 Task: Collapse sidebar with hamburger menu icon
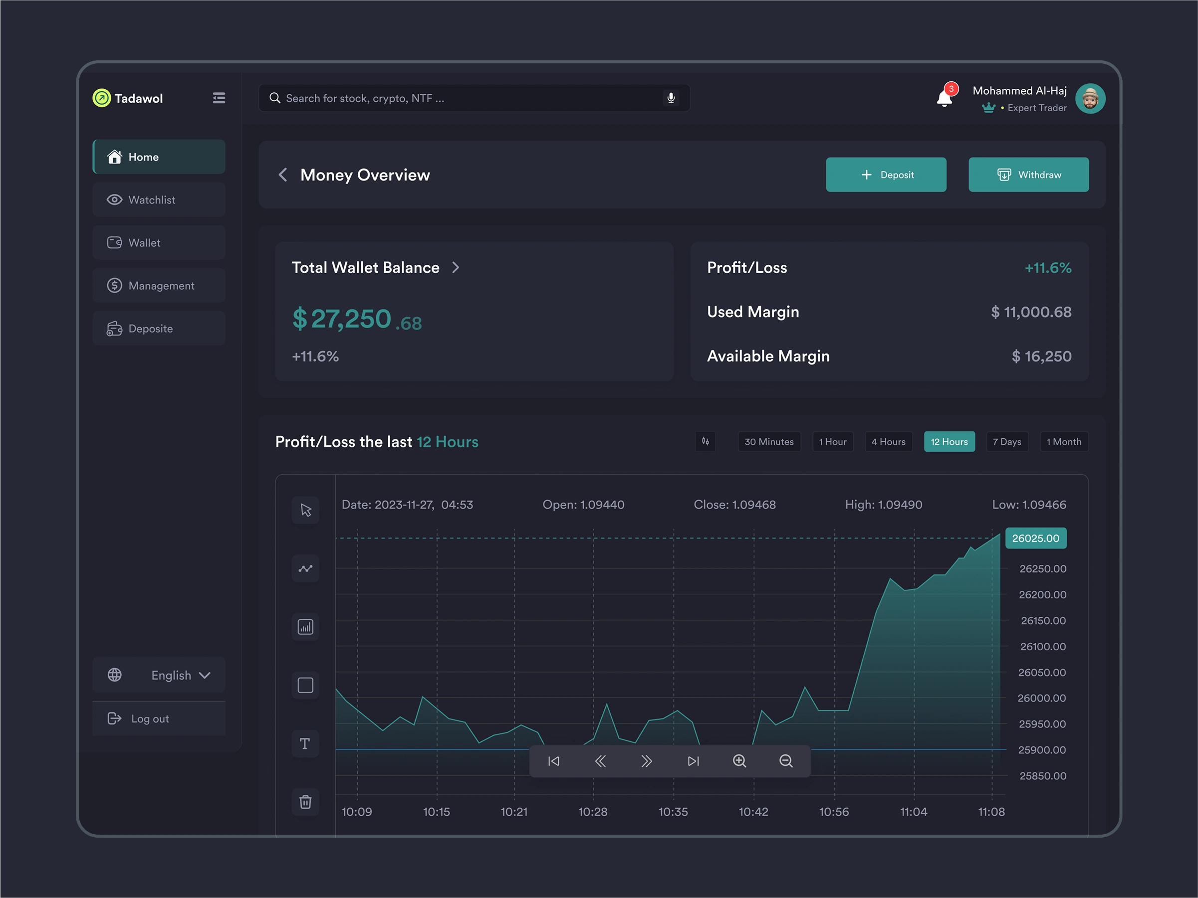click(219, 98)
